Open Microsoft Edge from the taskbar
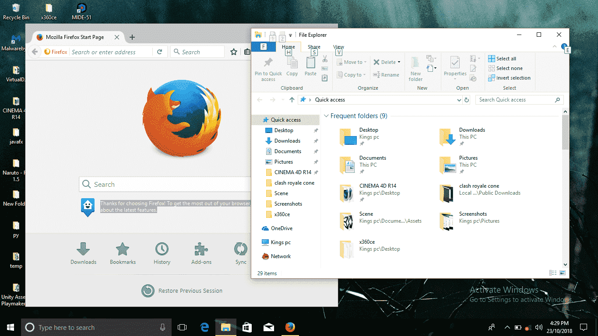The width and height of the screenshot is (598, 336). [x=204, y=327]
